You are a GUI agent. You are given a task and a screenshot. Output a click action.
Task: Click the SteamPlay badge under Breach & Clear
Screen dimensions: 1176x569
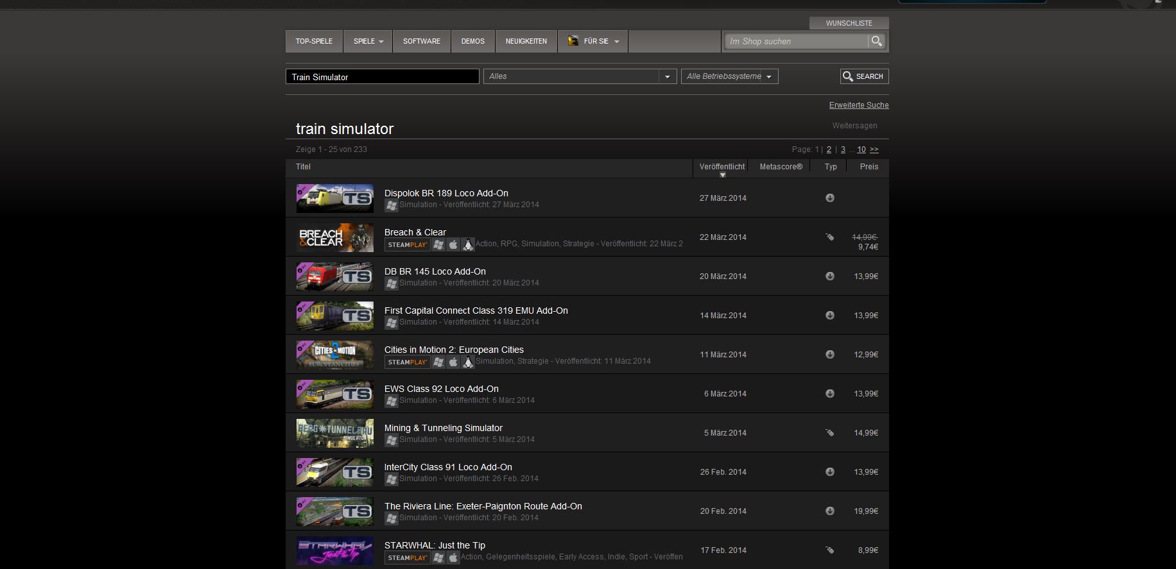[408, 245]
